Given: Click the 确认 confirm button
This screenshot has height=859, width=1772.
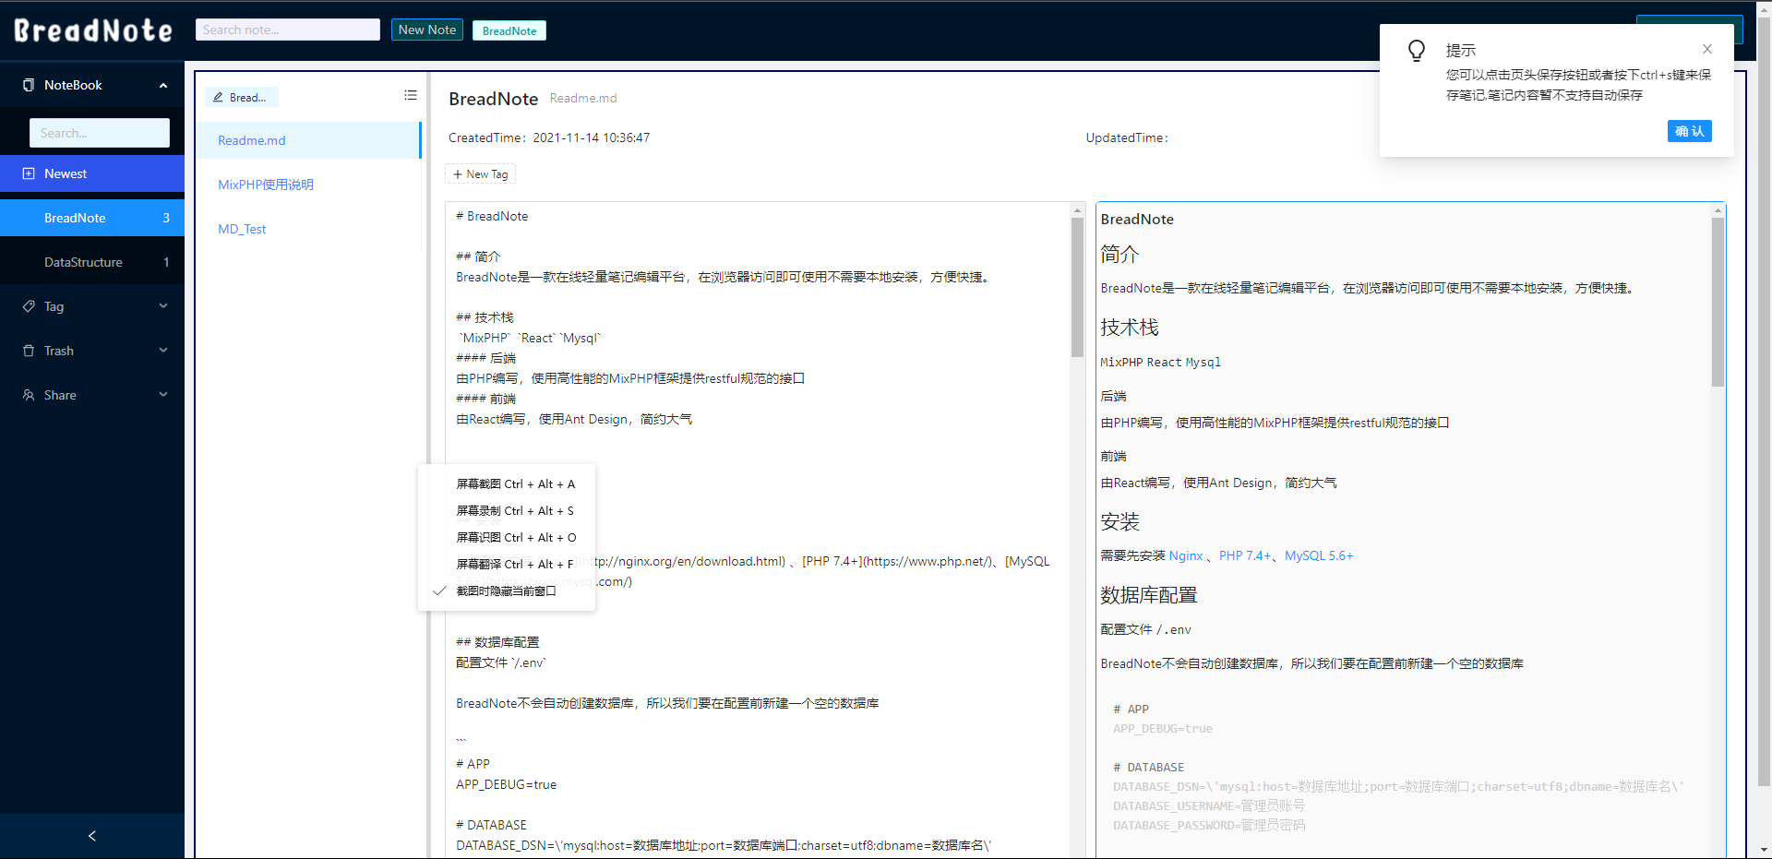Looking at the screenshot, I should pyautogui.click(x=1689, y=131).
